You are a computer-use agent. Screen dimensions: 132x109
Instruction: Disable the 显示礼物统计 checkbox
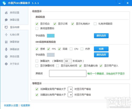point(73,24)
